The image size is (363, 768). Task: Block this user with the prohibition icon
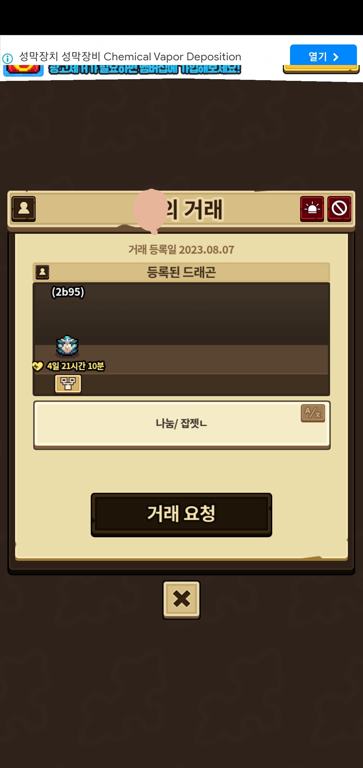[x=339, y=209]
